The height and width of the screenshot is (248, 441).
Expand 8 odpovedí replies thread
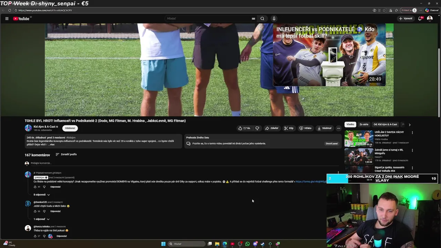[x=42, y=195]
